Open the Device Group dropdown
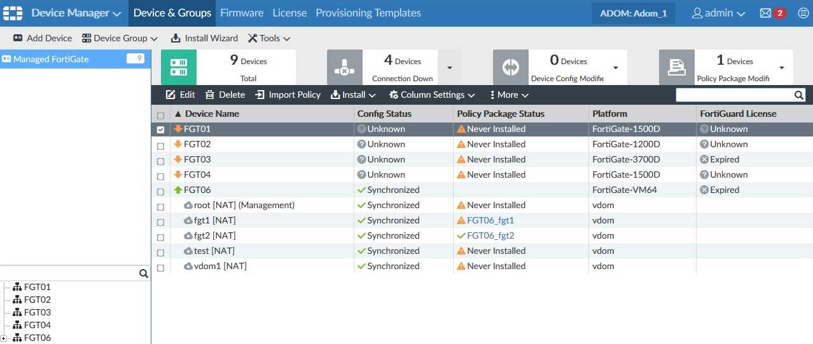This screenshot has width=813, height=344. [120, 38]
